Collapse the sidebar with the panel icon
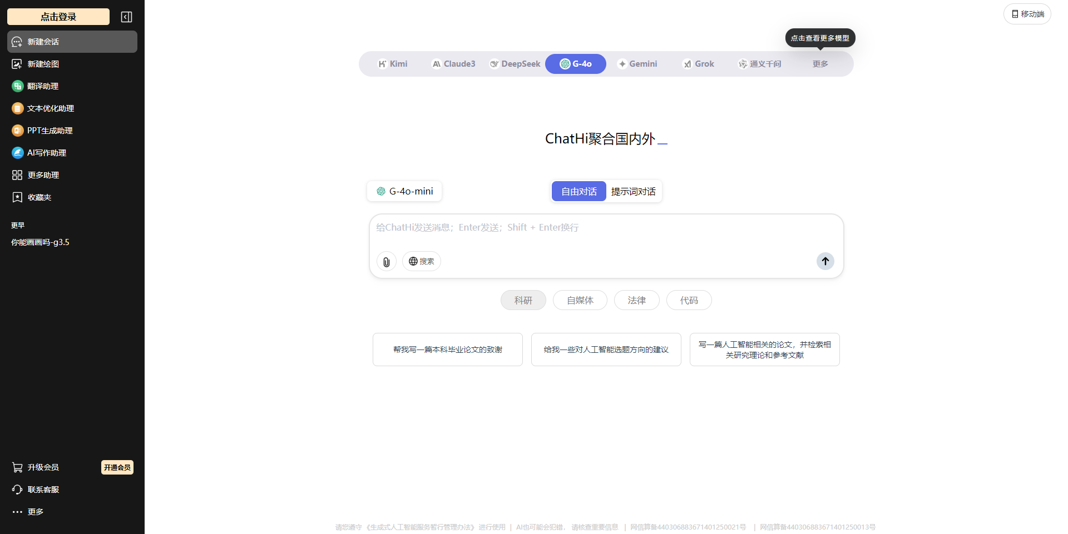1068x534 pixels. tap(126, 17)
